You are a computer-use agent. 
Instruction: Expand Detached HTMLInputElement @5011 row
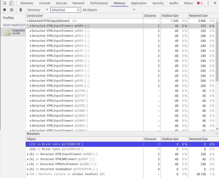30,76
